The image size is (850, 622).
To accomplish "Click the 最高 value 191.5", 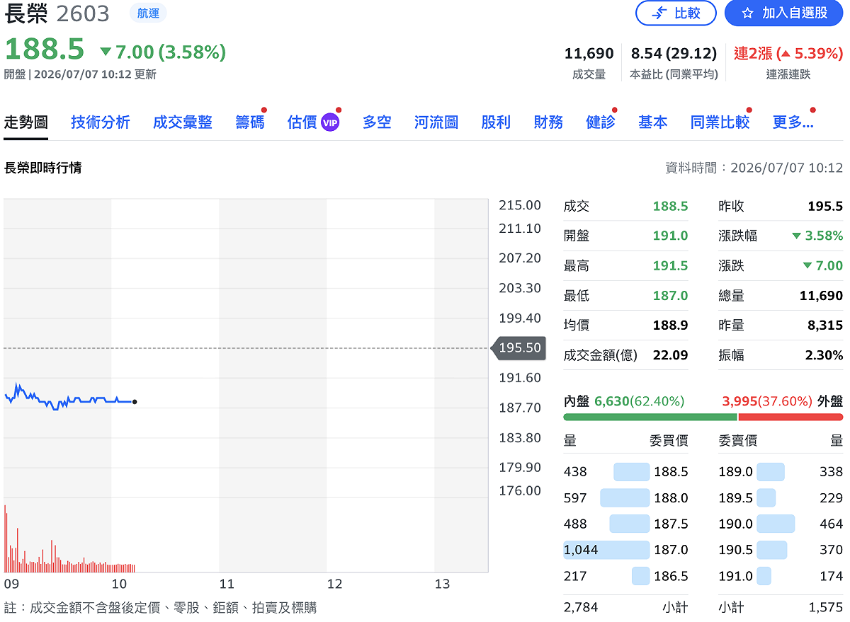I will 670,265.
